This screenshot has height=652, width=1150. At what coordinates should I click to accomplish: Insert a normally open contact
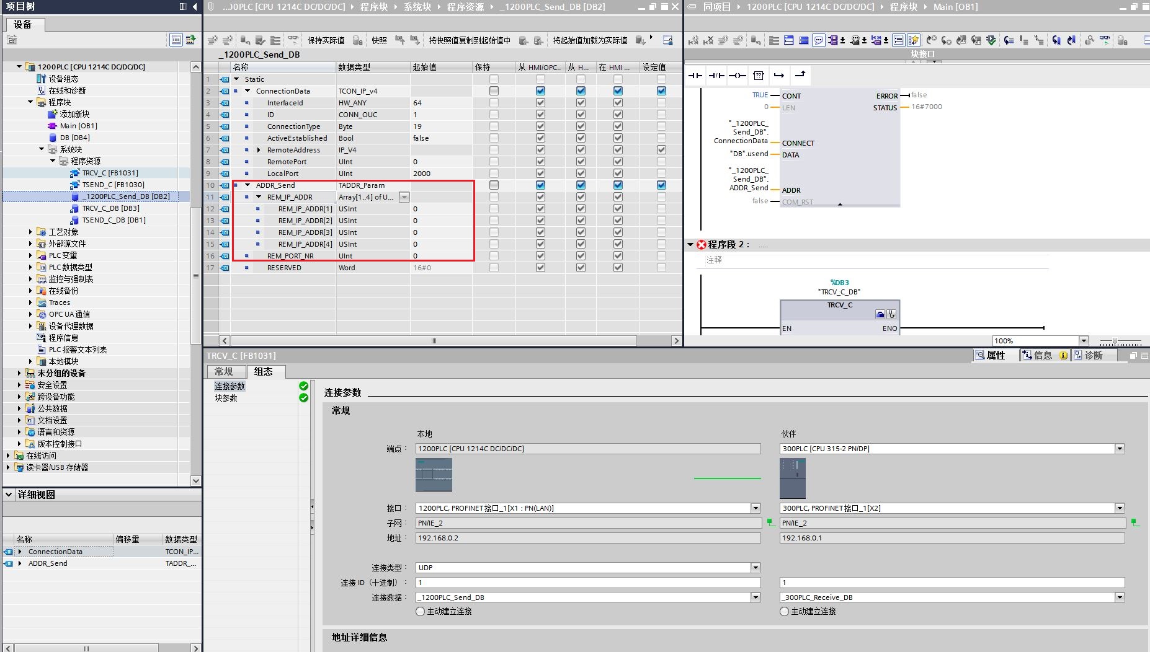tap(695, 76)
